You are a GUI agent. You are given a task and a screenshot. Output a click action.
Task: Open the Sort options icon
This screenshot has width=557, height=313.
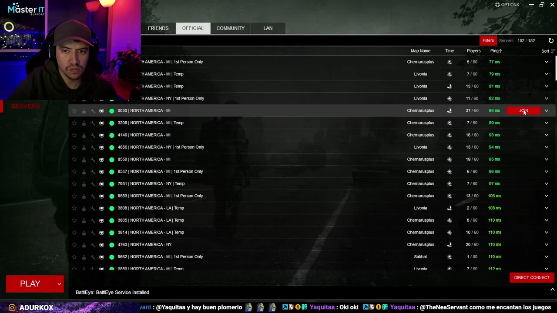coord(553,51)
